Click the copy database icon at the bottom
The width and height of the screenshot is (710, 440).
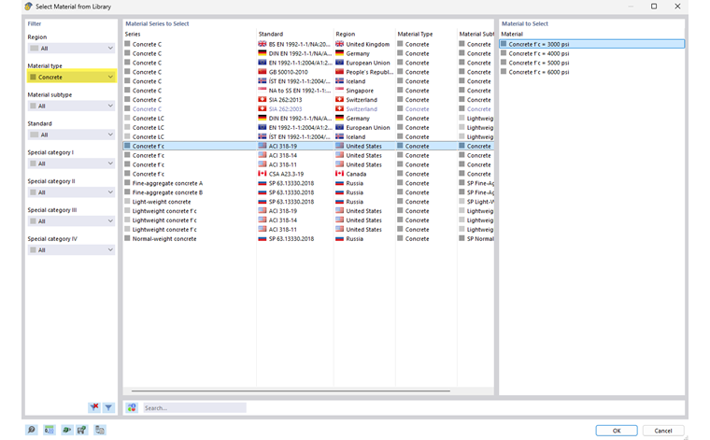(x=100, y=430)
